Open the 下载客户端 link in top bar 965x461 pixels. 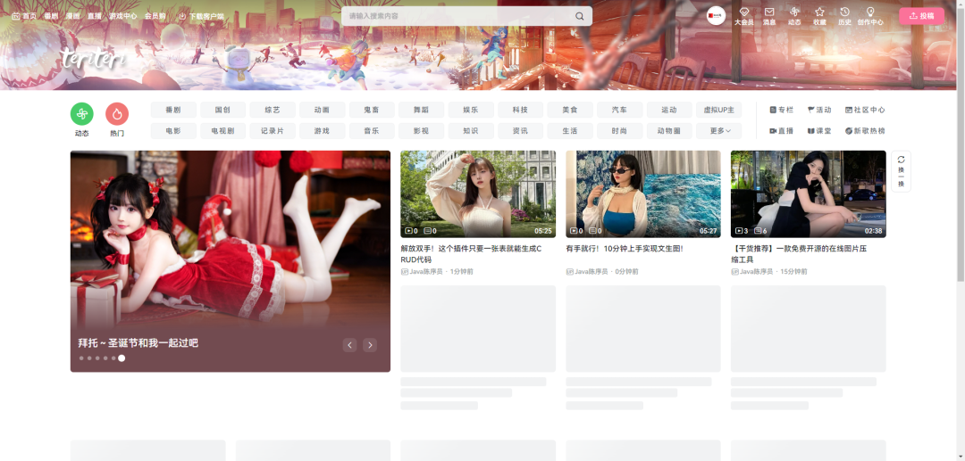point(201,16)
